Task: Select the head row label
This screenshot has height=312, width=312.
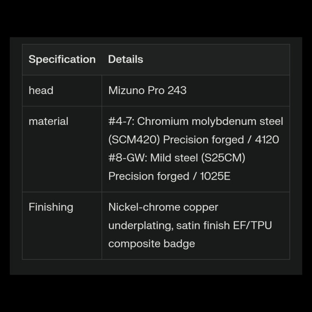Action: tap(41, 90)
